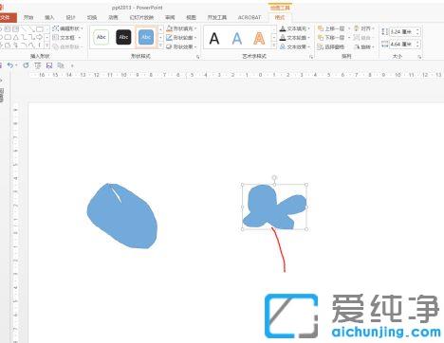Open the 文本框 (Text Box) dropdown
This screenshot has width=444, height=343.
[66, 38]
